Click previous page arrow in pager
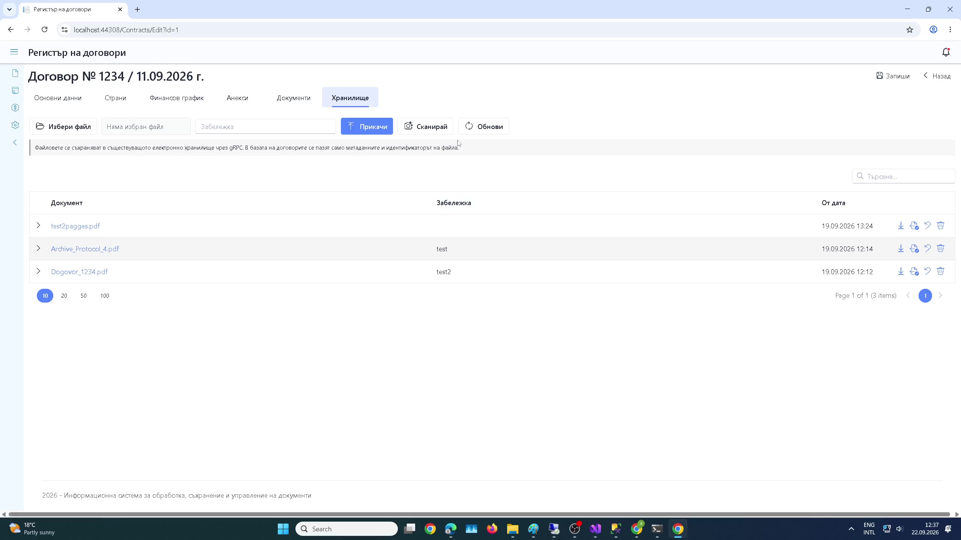This screenshot has height=540, width=961. point(908,295)
